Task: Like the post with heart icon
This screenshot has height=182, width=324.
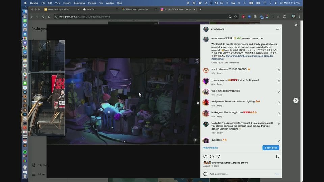Action: click(x=205, y=157)
